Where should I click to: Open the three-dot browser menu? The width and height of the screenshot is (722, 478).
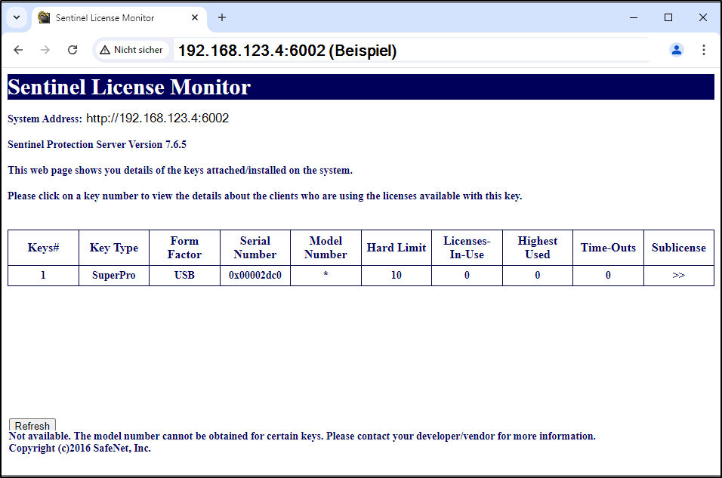704,50
